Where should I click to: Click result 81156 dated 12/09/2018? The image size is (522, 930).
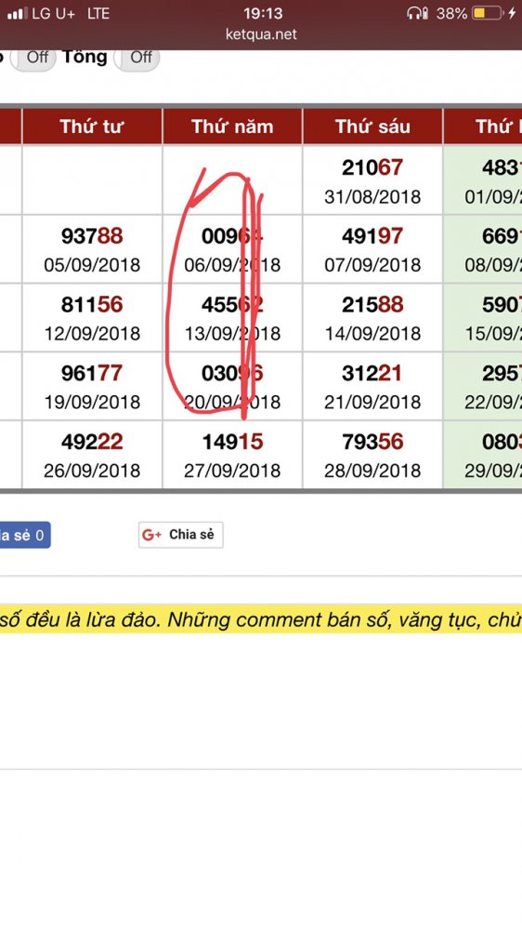(92, 318)
